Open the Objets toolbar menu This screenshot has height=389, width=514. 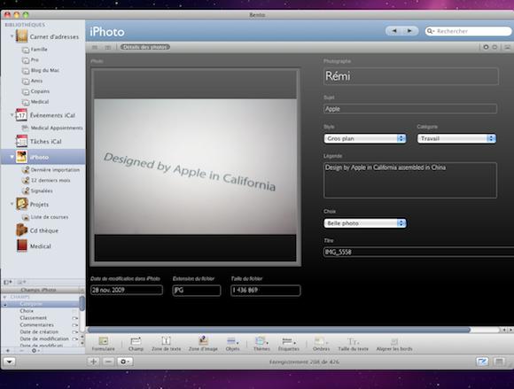pyautogui.click(x=233, y=344)
